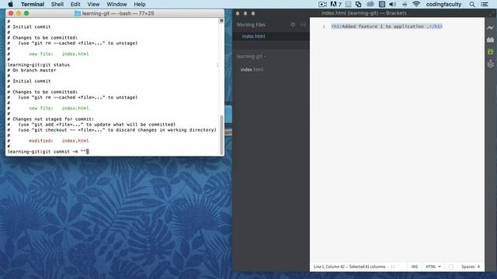Toggle INS insert/overwrite mode
This screenshot has width=497, height=279.
click(414, 267)
